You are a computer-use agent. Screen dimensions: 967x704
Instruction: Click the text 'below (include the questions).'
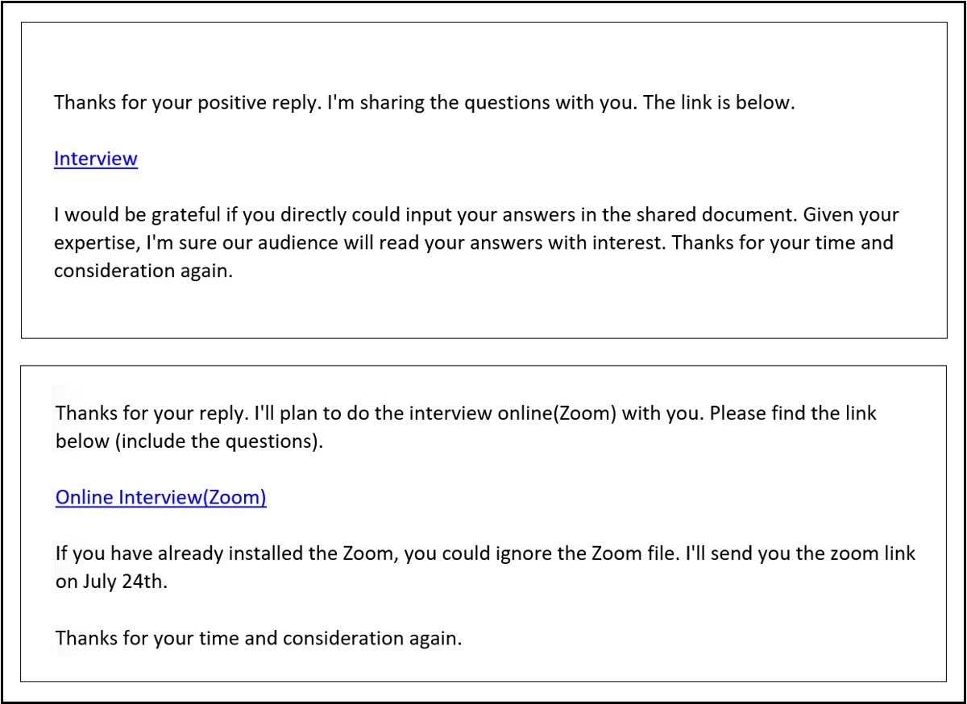coord(189,441)
